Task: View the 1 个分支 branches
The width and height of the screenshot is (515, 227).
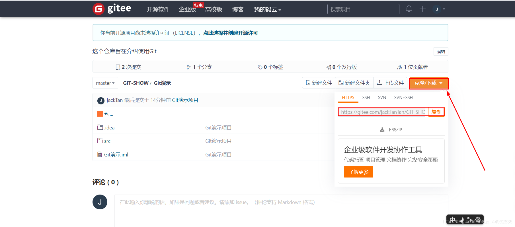Action: tap(200, 67)
